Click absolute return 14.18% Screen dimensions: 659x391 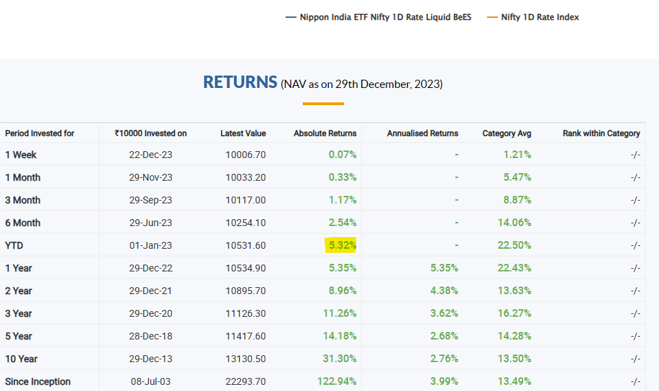[339, 337]
